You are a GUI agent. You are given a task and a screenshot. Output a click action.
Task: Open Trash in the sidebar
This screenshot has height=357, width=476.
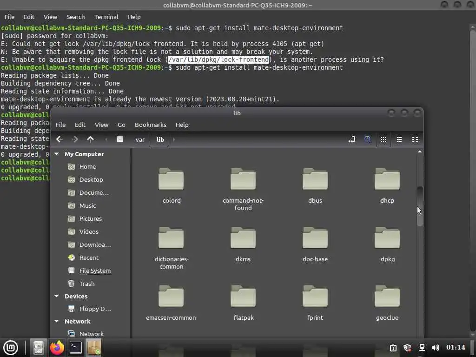[87, 284]
